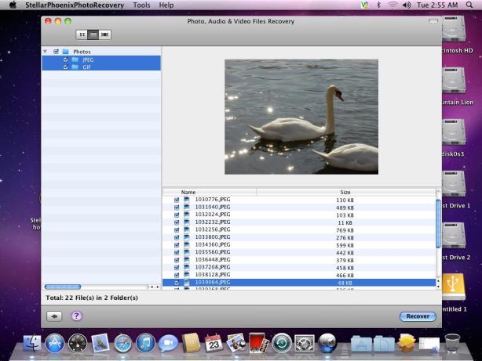Open Photo Booth from the Dock
The image size is (482, 361).
[258, 343]
